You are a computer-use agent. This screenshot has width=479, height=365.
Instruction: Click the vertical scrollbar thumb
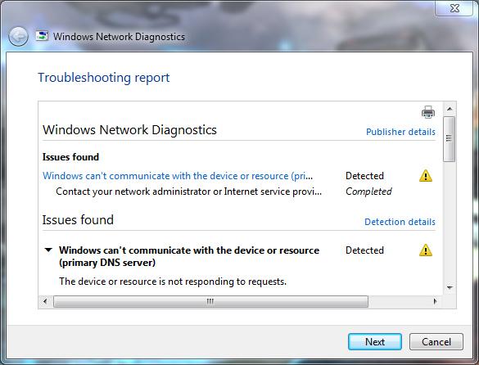pos(449,139)
